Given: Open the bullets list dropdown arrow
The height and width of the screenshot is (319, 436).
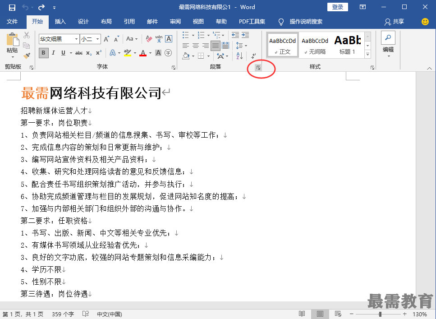Looking at the screenshot, I should [193, 35].
